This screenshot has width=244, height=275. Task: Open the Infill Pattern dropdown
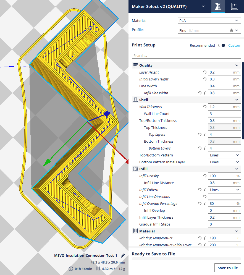[224, 190]
